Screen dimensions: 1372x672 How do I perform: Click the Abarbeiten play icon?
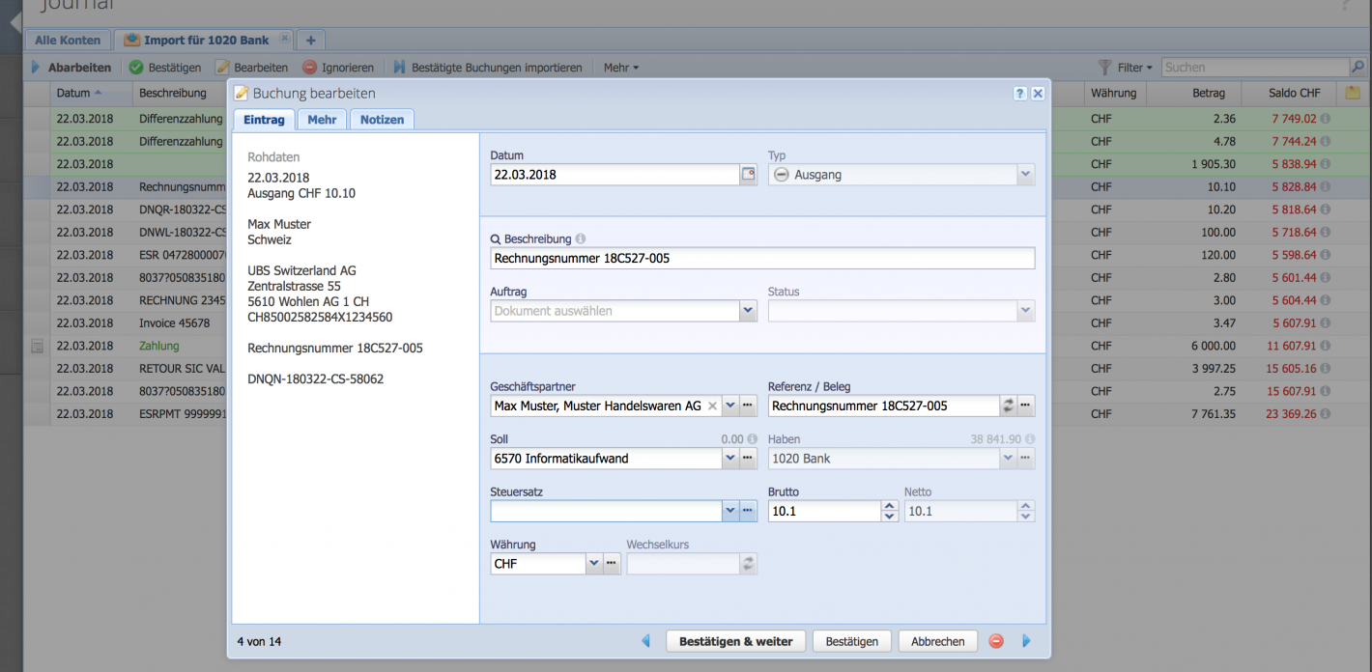click(38, 67)
